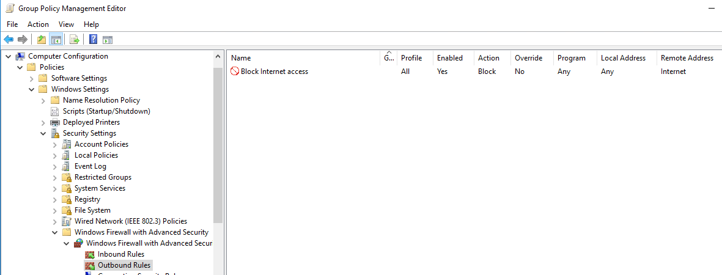Expand the Local Policies node
Viewport: 722px width, 275px height.
click(x=55, y=156)
